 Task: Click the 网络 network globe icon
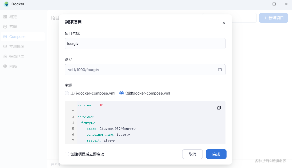click(5, 66)
